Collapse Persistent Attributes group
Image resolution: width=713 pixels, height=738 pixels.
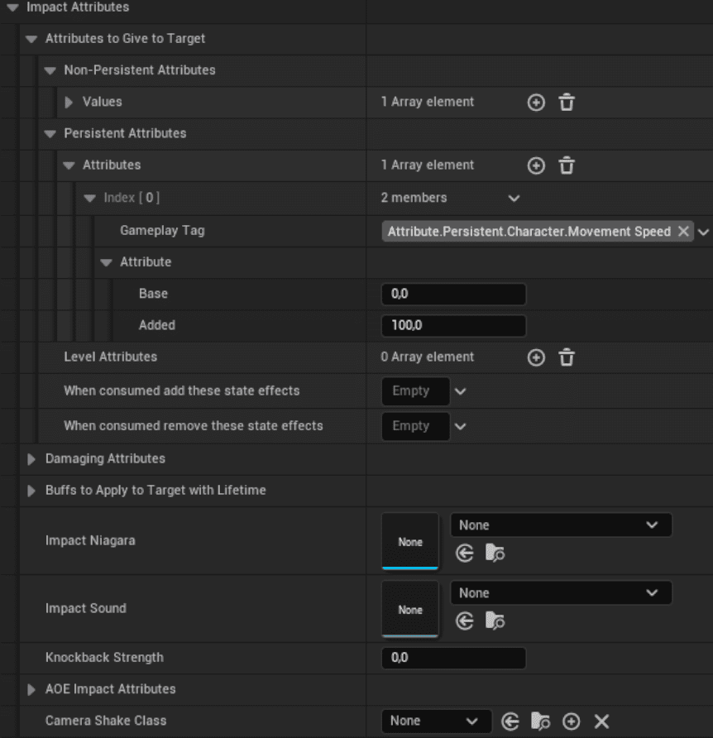[50, 134]
